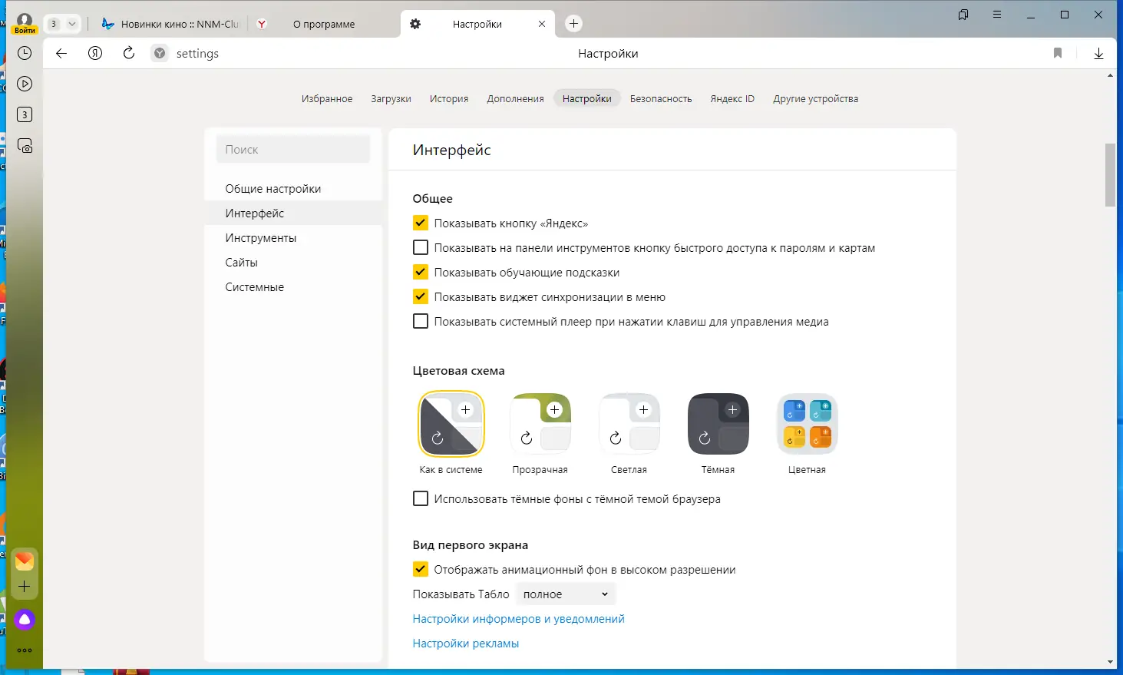Select Интерфейс in the settings sidebar

(293, 213)
